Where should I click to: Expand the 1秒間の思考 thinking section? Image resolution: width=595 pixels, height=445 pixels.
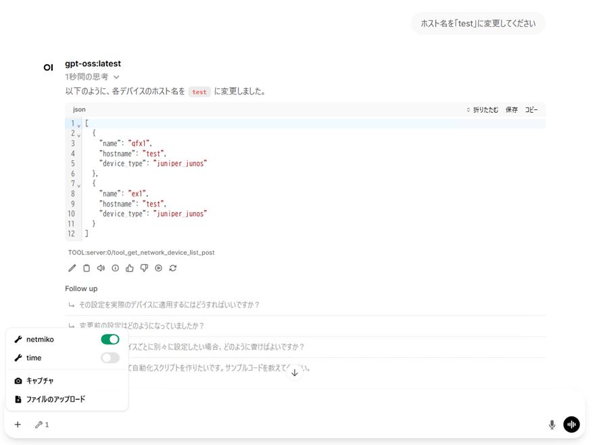92,77
